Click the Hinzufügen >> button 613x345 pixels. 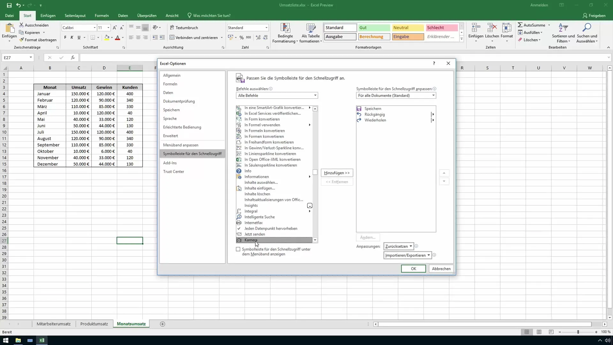[337, 173]
